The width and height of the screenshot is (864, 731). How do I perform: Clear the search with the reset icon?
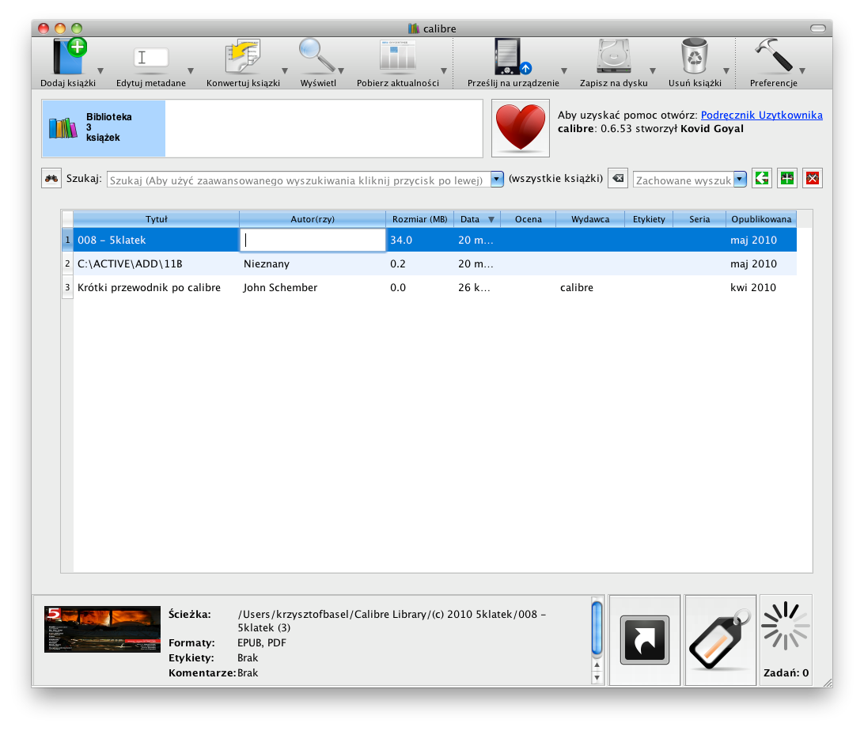(x=618, y=179)
